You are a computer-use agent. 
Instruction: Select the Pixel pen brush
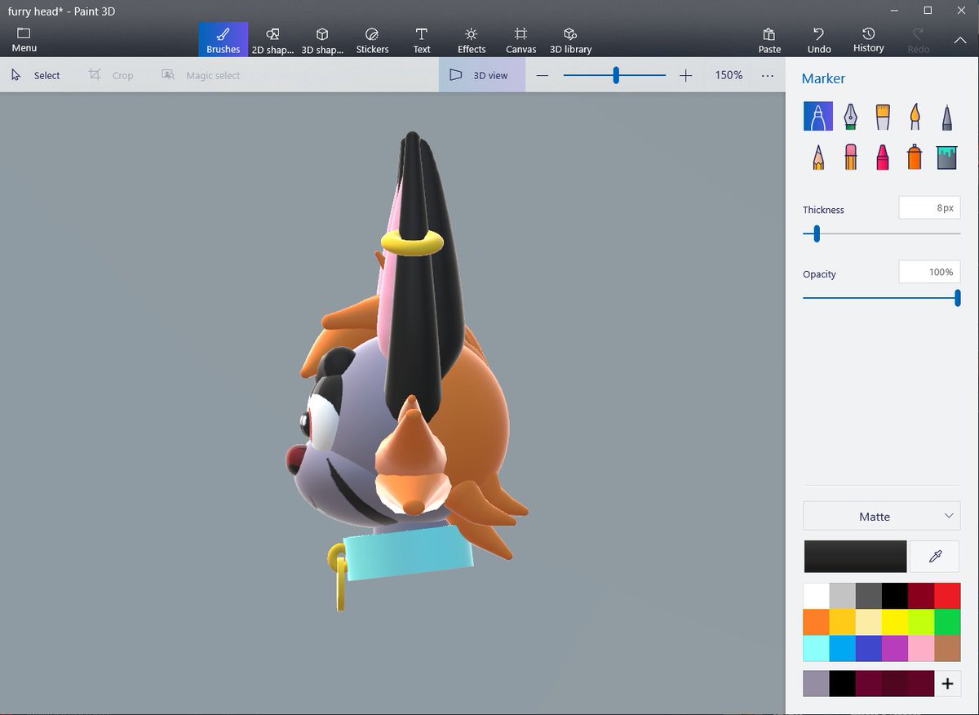(946, 116)
